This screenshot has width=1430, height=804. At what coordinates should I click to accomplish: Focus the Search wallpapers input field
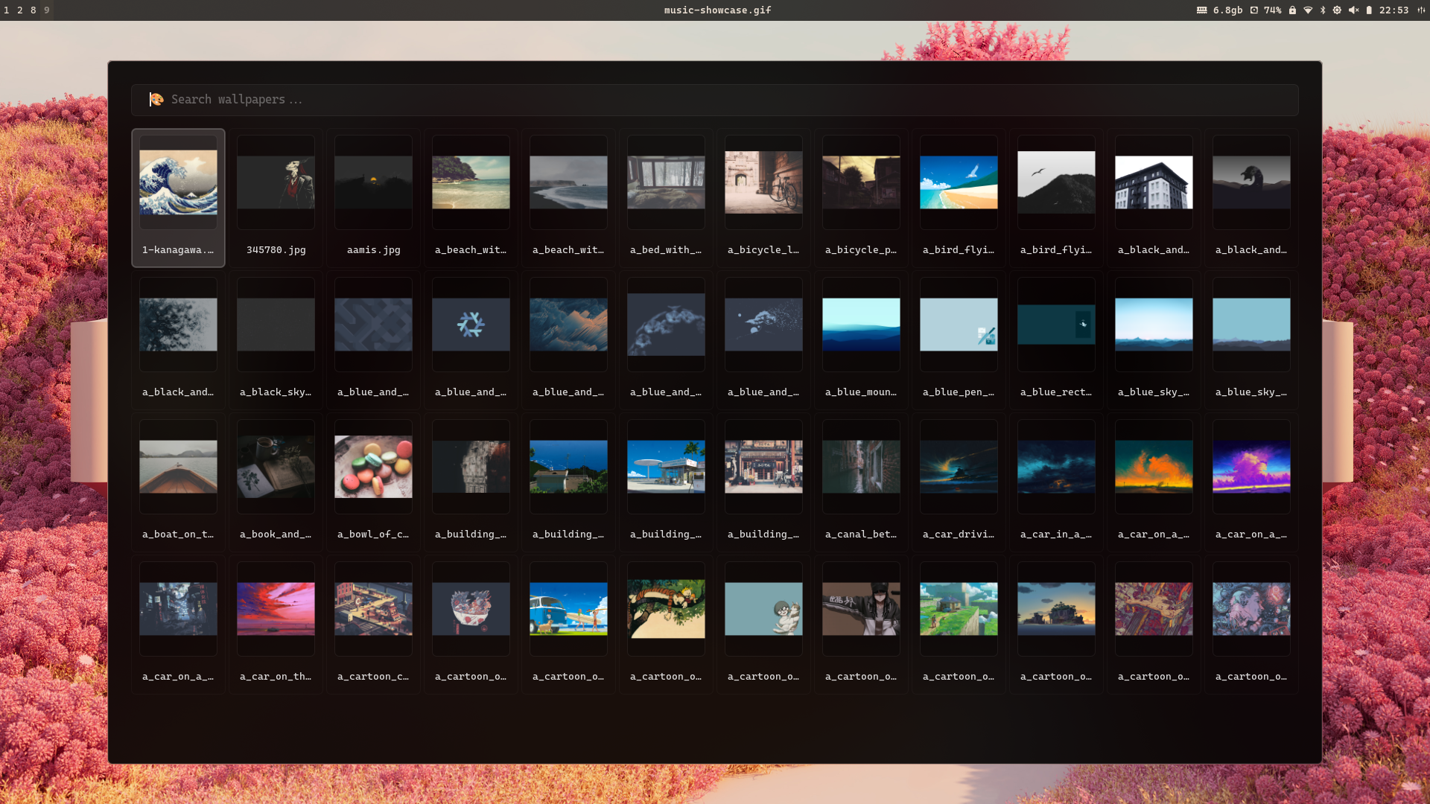pos(714,100)
